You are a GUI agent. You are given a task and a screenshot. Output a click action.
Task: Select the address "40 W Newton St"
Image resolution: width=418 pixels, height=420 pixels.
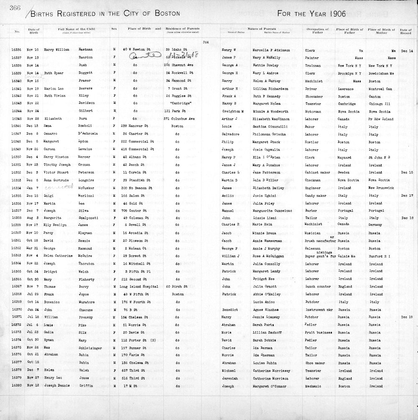(137, 49)
